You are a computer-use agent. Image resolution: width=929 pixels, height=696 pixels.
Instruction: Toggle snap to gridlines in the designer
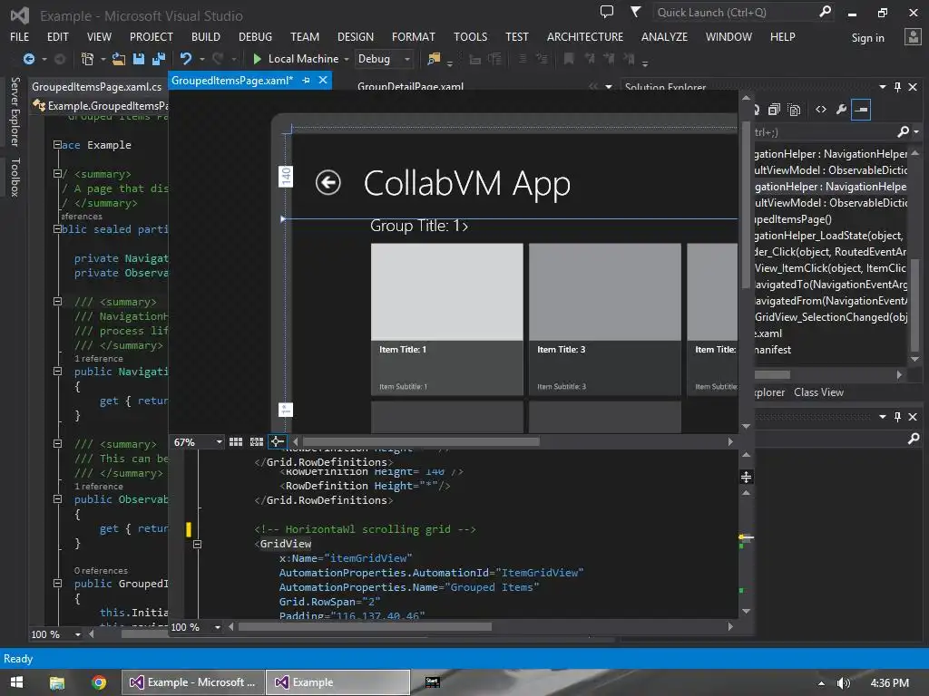257,441
